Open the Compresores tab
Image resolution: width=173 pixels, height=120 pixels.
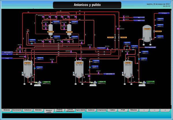pyautogui.click(x=102, y=110)
